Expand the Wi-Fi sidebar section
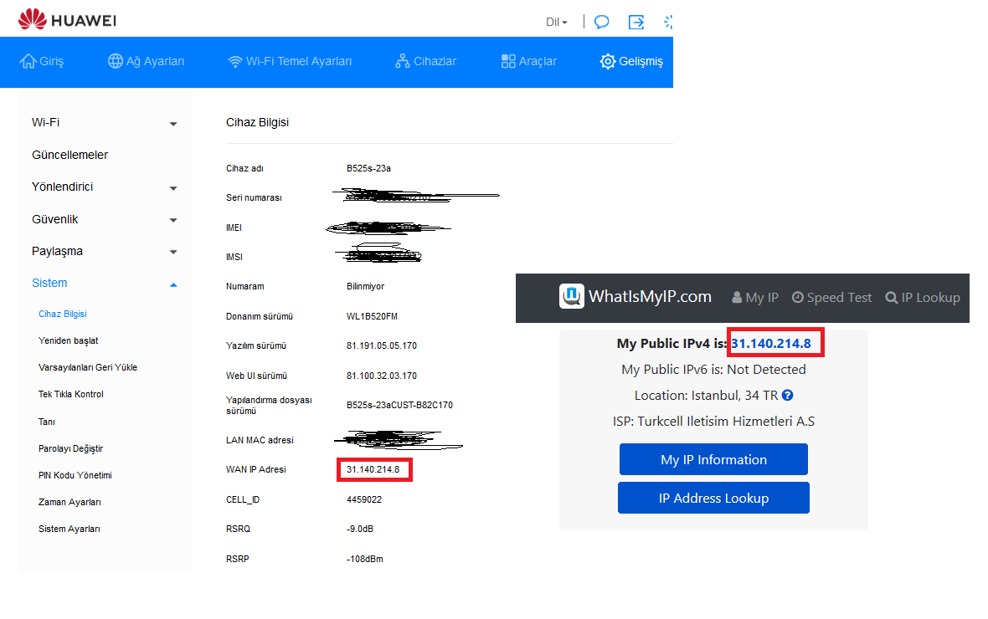The image size is (988, 619). pyautogui.click(x=105, y=122)
